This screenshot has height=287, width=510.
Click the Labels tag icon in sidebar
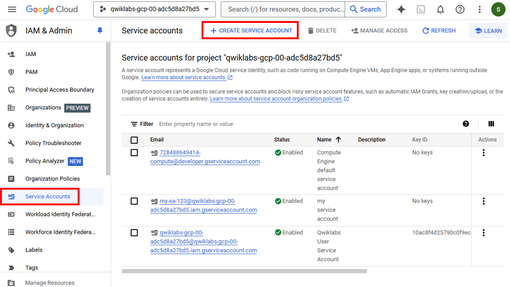[11, 250]
